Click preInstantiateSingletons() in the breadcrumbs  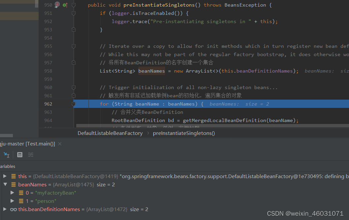pos(184,133)
